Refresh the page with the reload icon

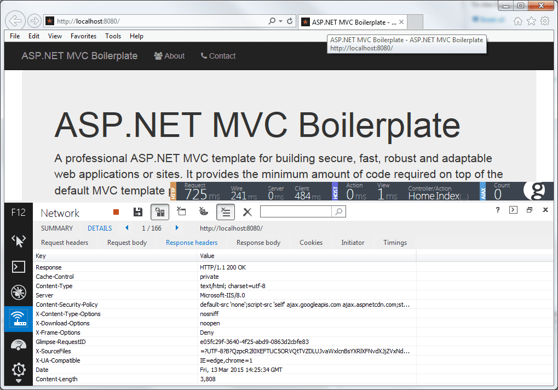tap(290, 21)
